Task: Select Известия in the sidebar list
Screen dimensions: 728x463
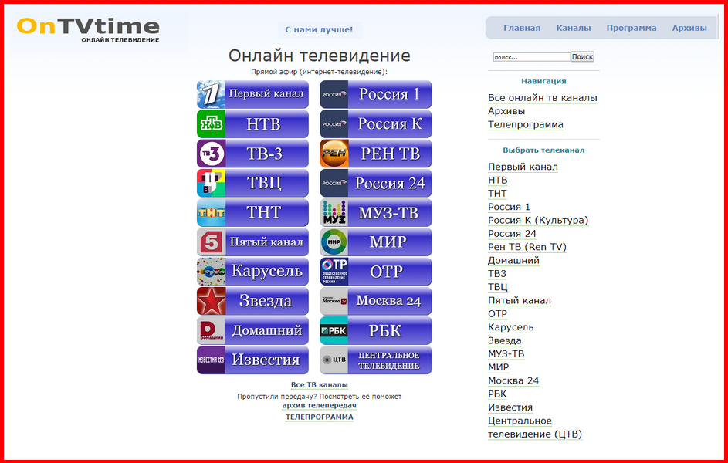Action: (510, 407)
